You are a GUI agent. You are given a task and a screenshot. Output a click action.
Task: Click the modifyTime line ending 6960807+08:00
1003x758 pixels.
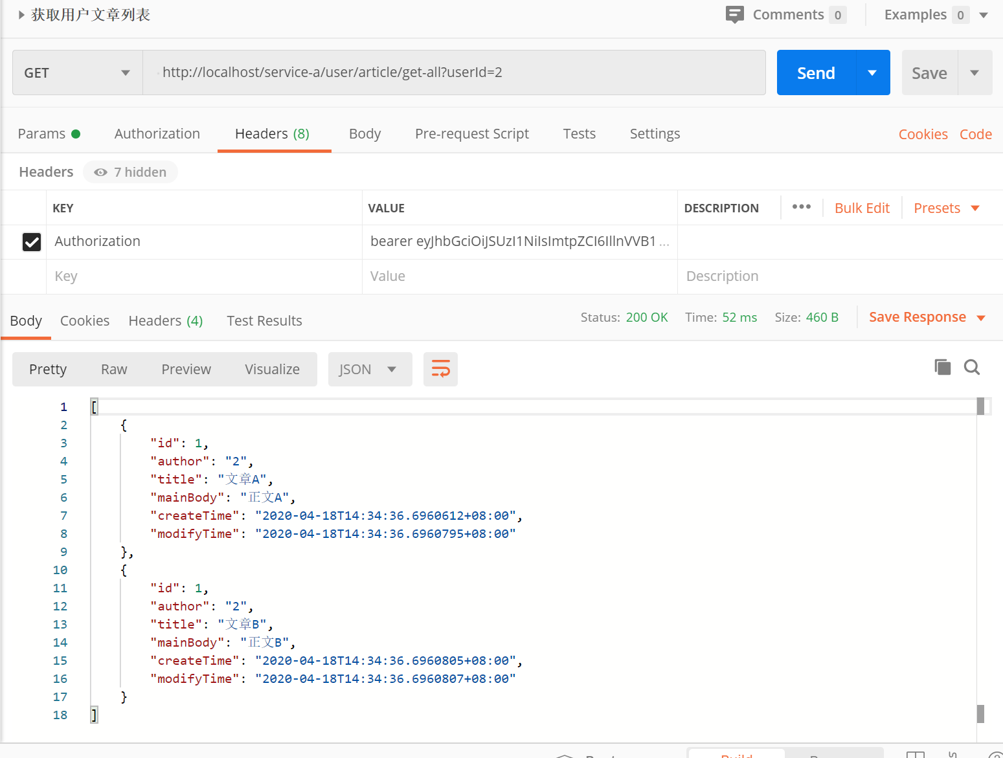click(333, 678)
